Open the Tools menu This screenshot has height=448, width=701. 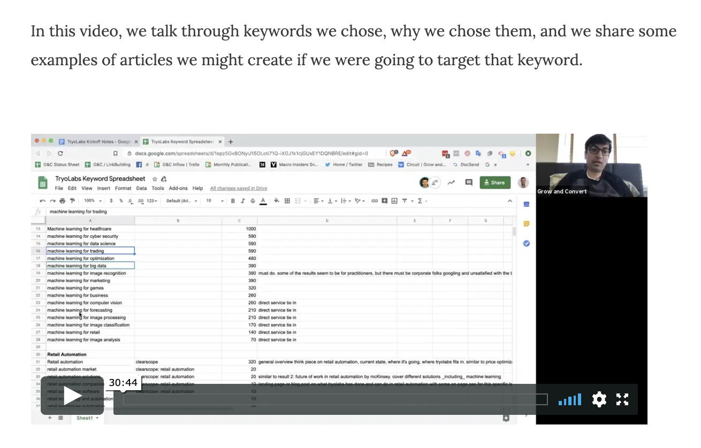click(x=158, y=188)
